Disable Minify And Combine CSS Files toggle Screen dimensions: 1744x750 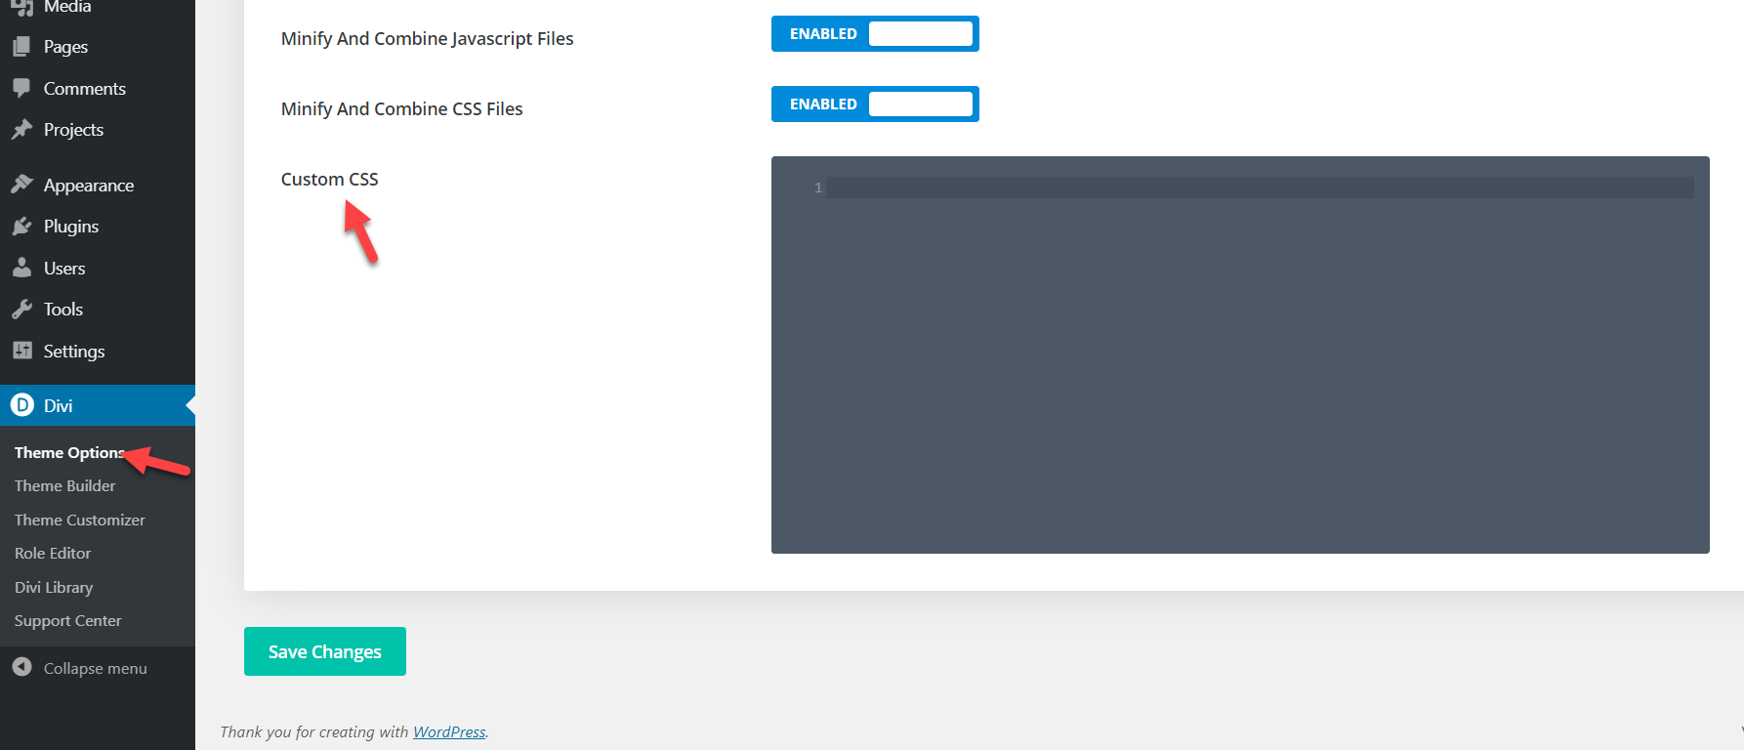[x=875, y=104]
